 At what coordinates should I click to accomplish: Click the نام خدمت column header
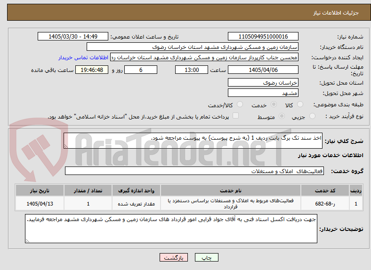(231, 191)
